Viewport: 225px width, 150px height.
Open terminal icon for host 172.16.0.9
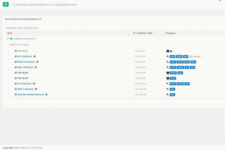pos(168,78)
